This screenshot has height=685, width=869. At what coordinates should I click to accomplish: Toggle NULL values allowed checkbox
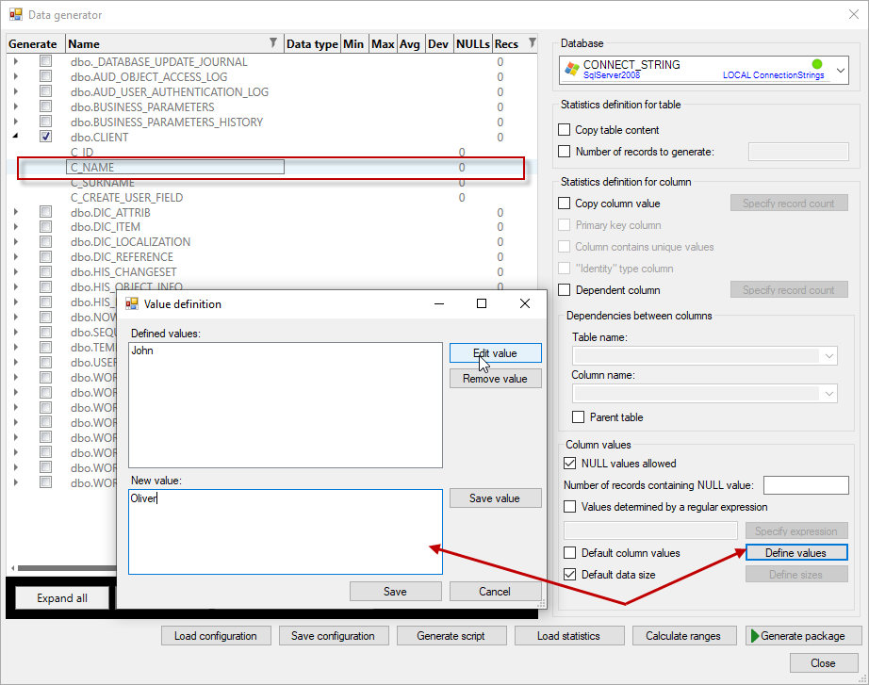click(569, 464)
